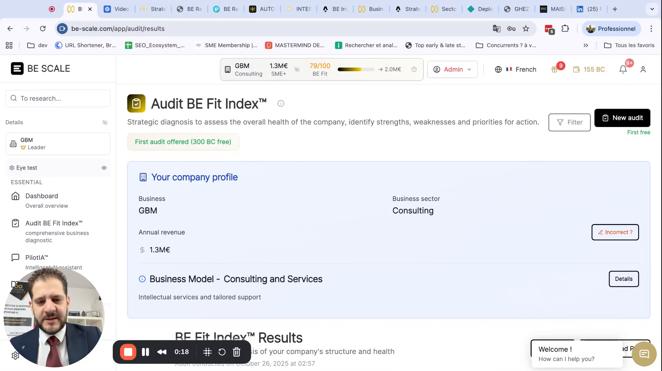The width and height of the screenshot is (662, 371).
Task: Click the info icon beside Audit BE Fit Index
Action: (x=281, y=103)
